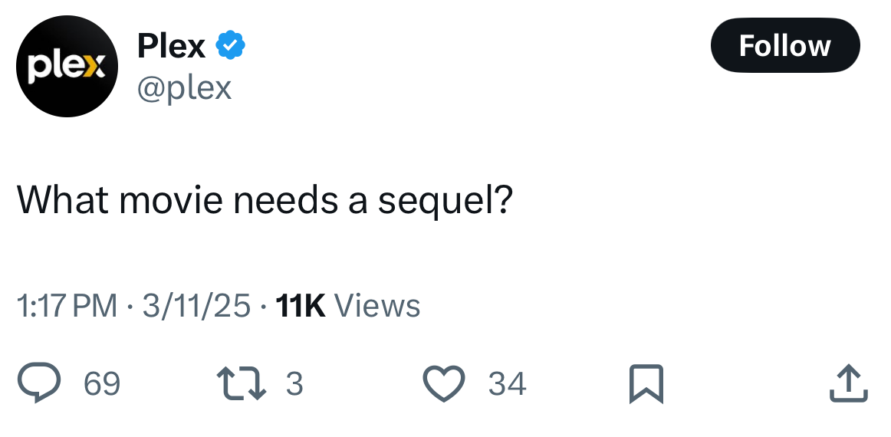Click the word Views

click(x=378, y=306)
